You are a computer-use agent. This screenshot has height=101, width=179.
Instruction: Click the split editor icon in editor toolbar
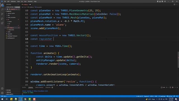pos(175,4)
